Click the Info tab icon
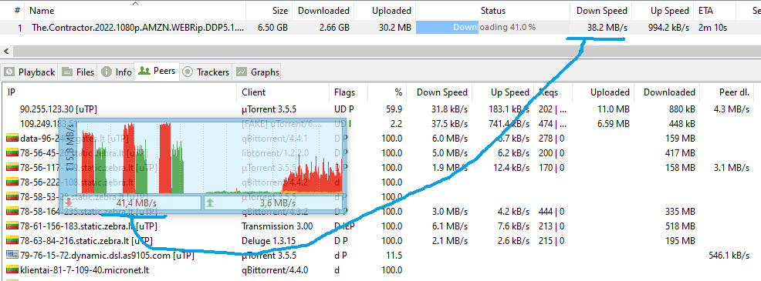 click(x=107, y=72)
